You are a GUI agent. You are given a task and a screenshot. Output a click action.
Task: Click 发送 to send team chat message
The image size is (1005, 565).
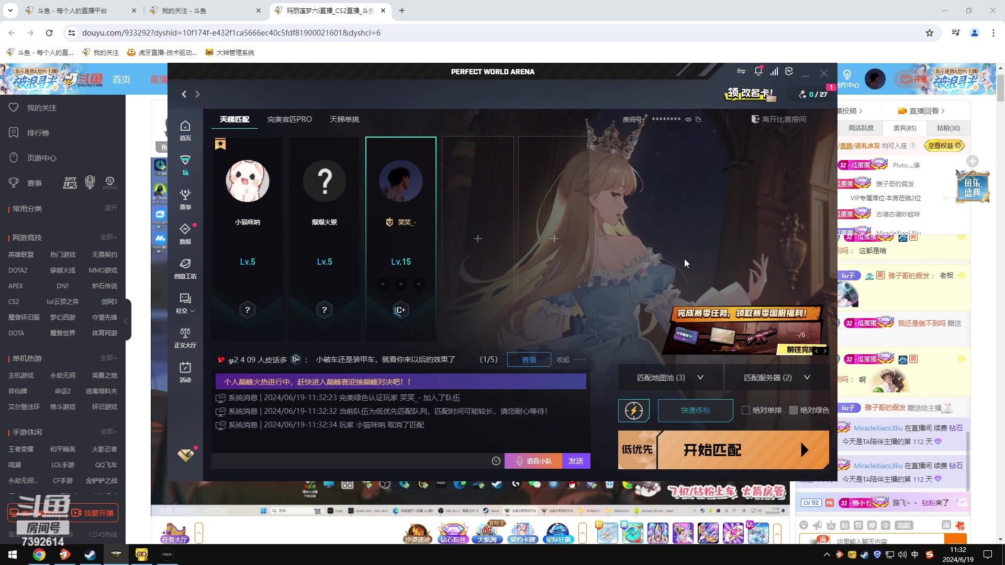(x=576, y=461)
